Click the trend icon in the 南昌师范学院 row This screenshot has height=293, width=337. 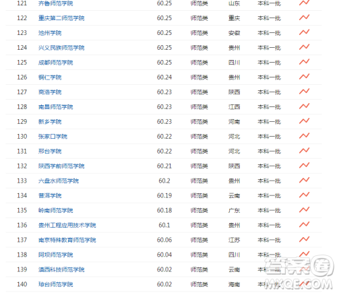(x=304, y=106)
